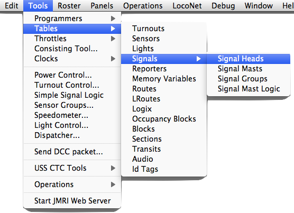Select Occupancy Blocks table
The height and width of the screenshot is (213, 294).
point(164,119)
